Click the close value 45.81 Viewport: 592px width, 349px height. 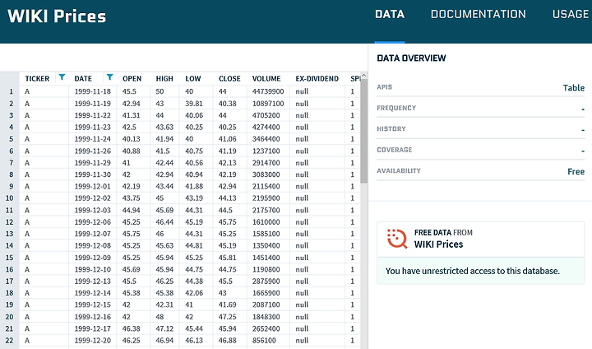(x=228, y=258)
